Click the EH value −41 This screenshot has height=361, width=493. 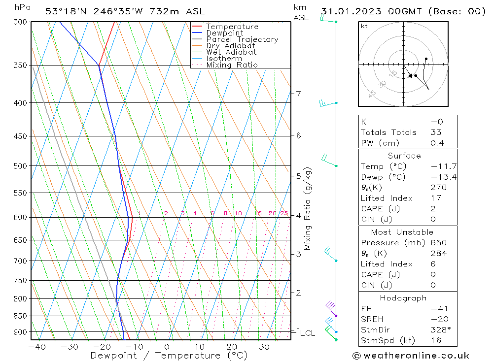pyautogui.click(x=439, y=309)
